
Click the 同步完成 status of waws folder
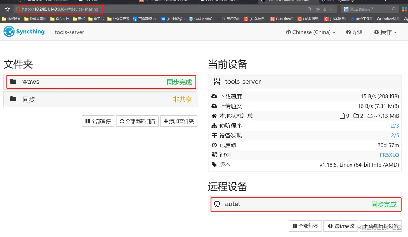pyautogui.click(x=180, y=82)
